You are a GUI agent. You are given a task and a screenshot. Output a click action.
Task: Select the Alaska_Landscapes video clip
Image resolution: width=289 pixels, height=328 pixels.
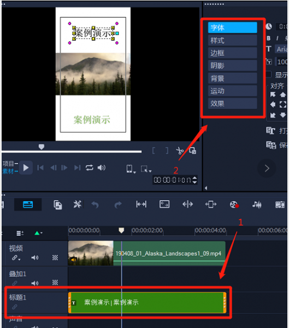(x=147, y=253)
